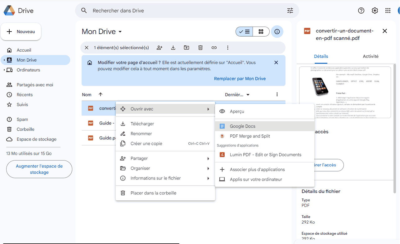This screenshot has width=400, height=244.
Task: Choose Associer plus d'applications
Action: click(264, 170)
